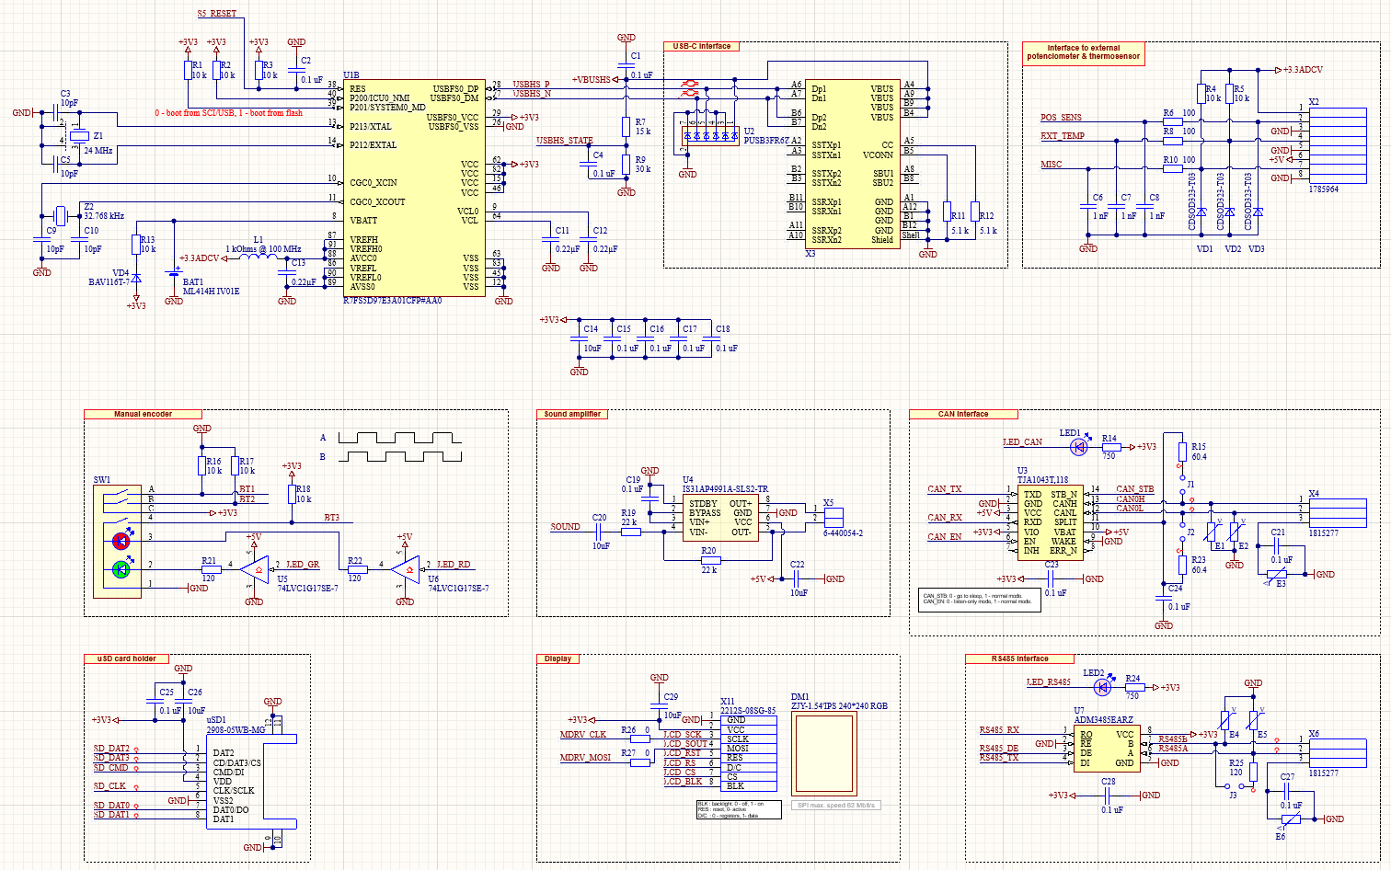
Task: Select the Z2 32.768 kHz crystal symbol
Action: point(61,215)
